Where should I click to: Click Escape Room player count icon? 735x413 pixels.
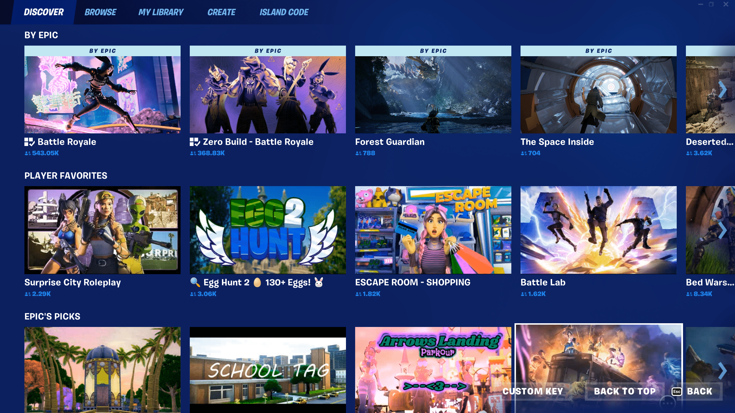(x=358, y=294)
